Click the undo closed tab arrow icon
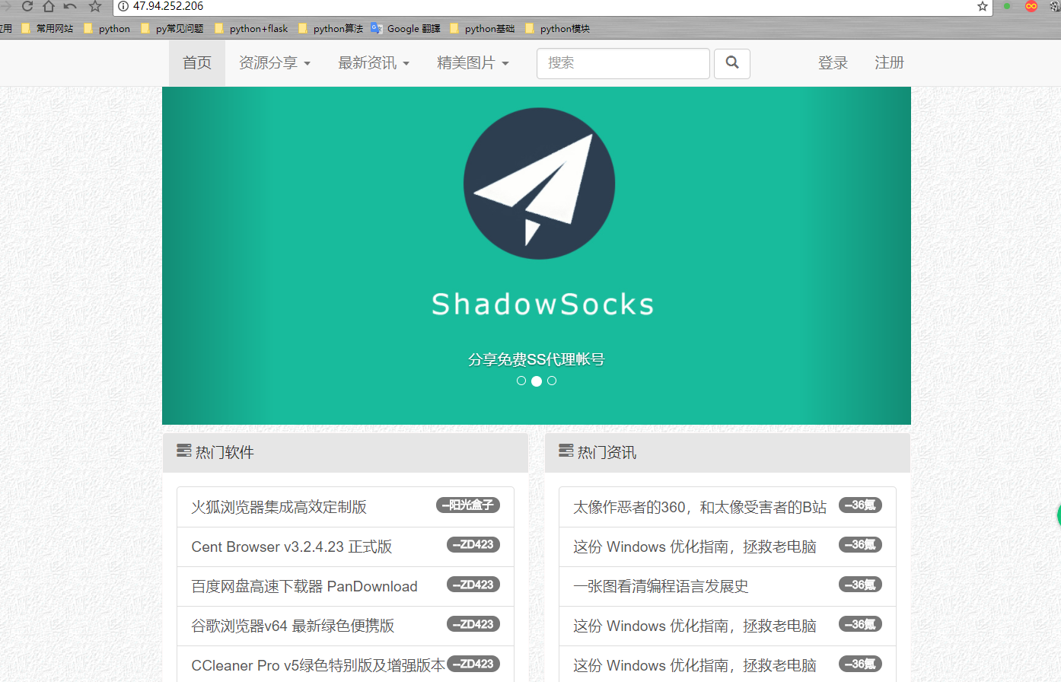Image resolution: width=1061 pixels, height=682 pixels. [70, 6]
